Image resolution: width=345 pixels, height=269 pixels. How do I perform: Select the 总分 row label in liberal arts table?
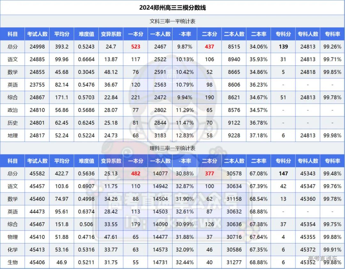point(12,47)
